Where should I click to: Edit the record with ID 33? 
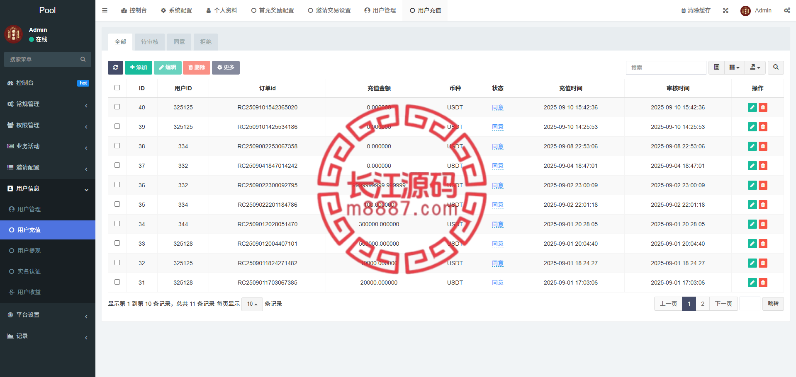click(752, 244)
